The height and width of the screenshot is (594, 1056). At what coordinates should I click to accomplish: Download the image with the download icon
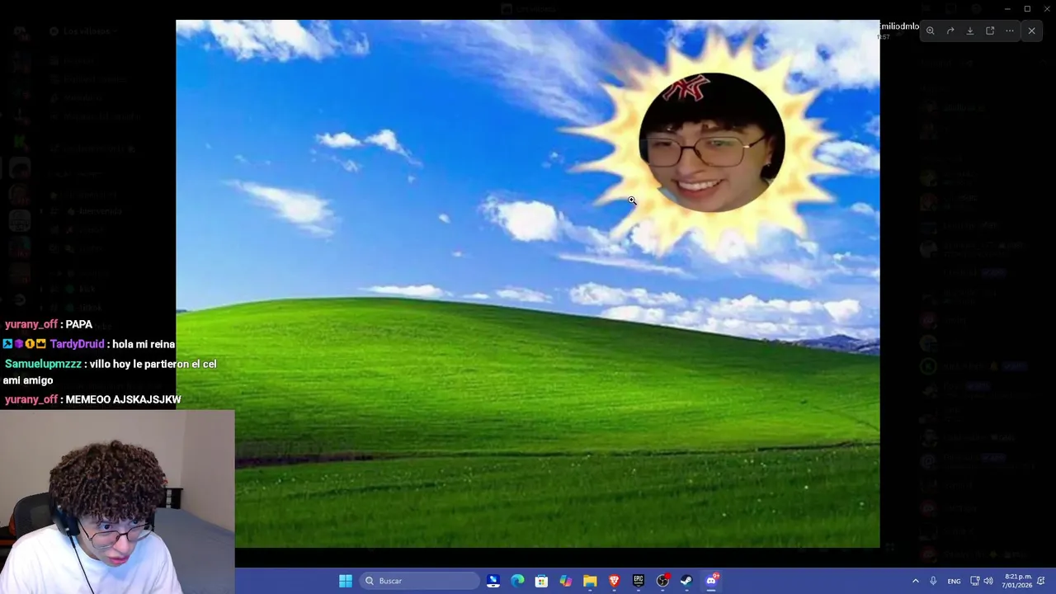coord(970,31)
